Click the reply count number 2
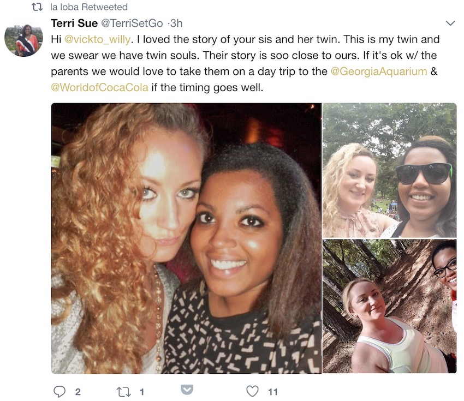This screenshot has width=464, height=401. point(78,392)
